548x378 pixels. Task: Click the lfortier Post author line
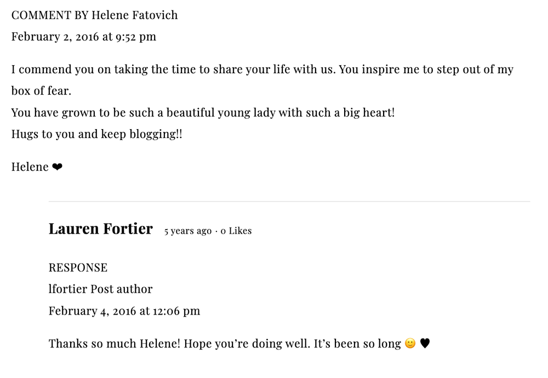coord(101,289)
